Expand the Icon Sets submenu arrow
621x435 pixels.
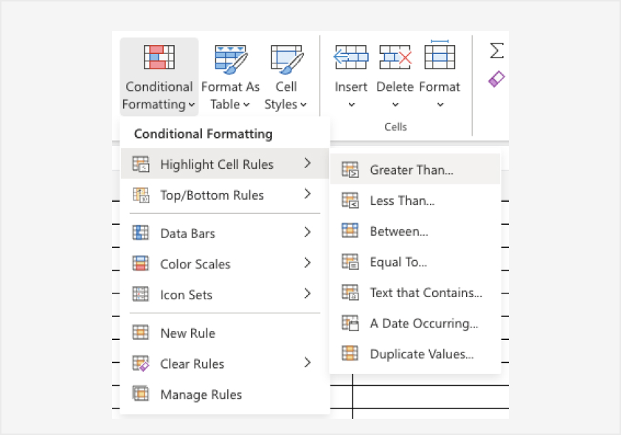click(x=308, y=293)
